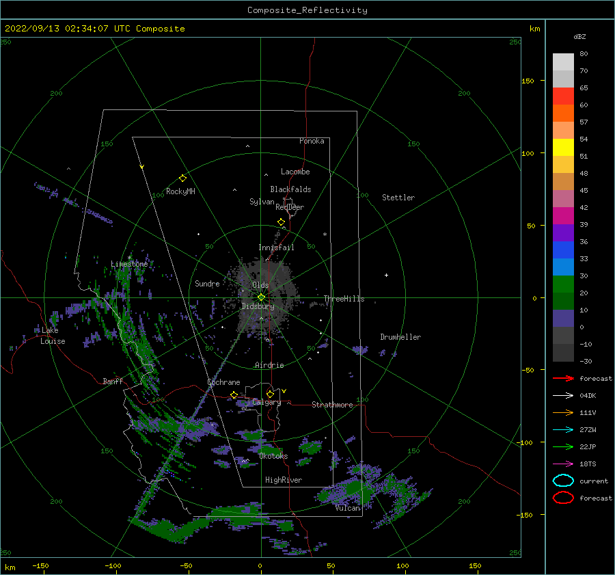This screenshot has width=615, height=575.
Task: Click the Vulcan label
Action: 348,508
